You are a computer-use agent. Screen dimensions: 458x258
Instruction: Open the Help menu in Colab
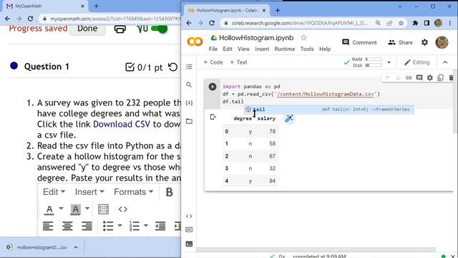tap(324, 49)
